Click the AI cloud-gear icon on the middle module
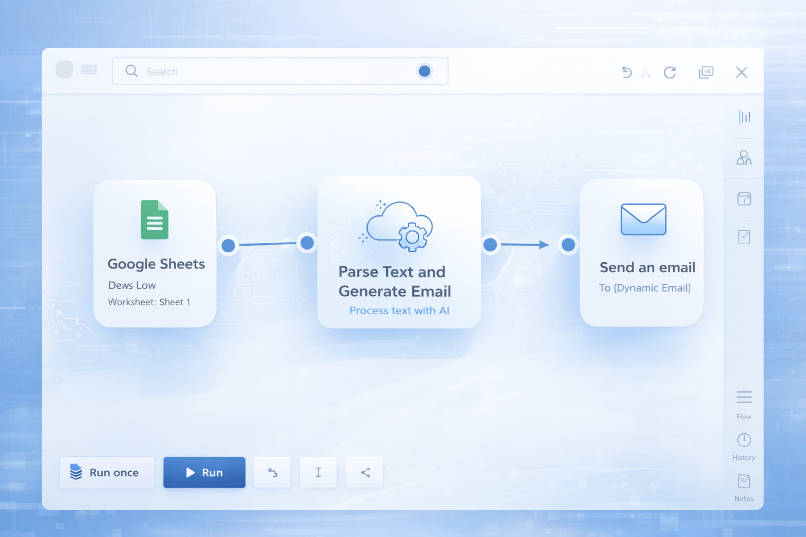 (x=398, y=228)
